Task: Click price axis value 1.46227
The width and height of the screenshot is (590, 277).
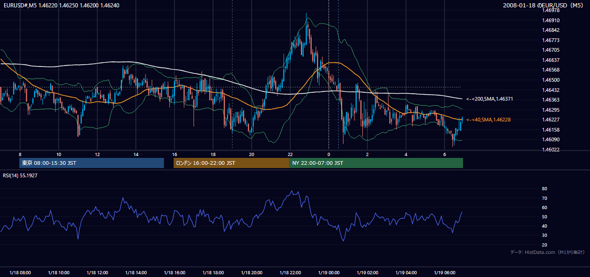Action: tap(551, 120)
